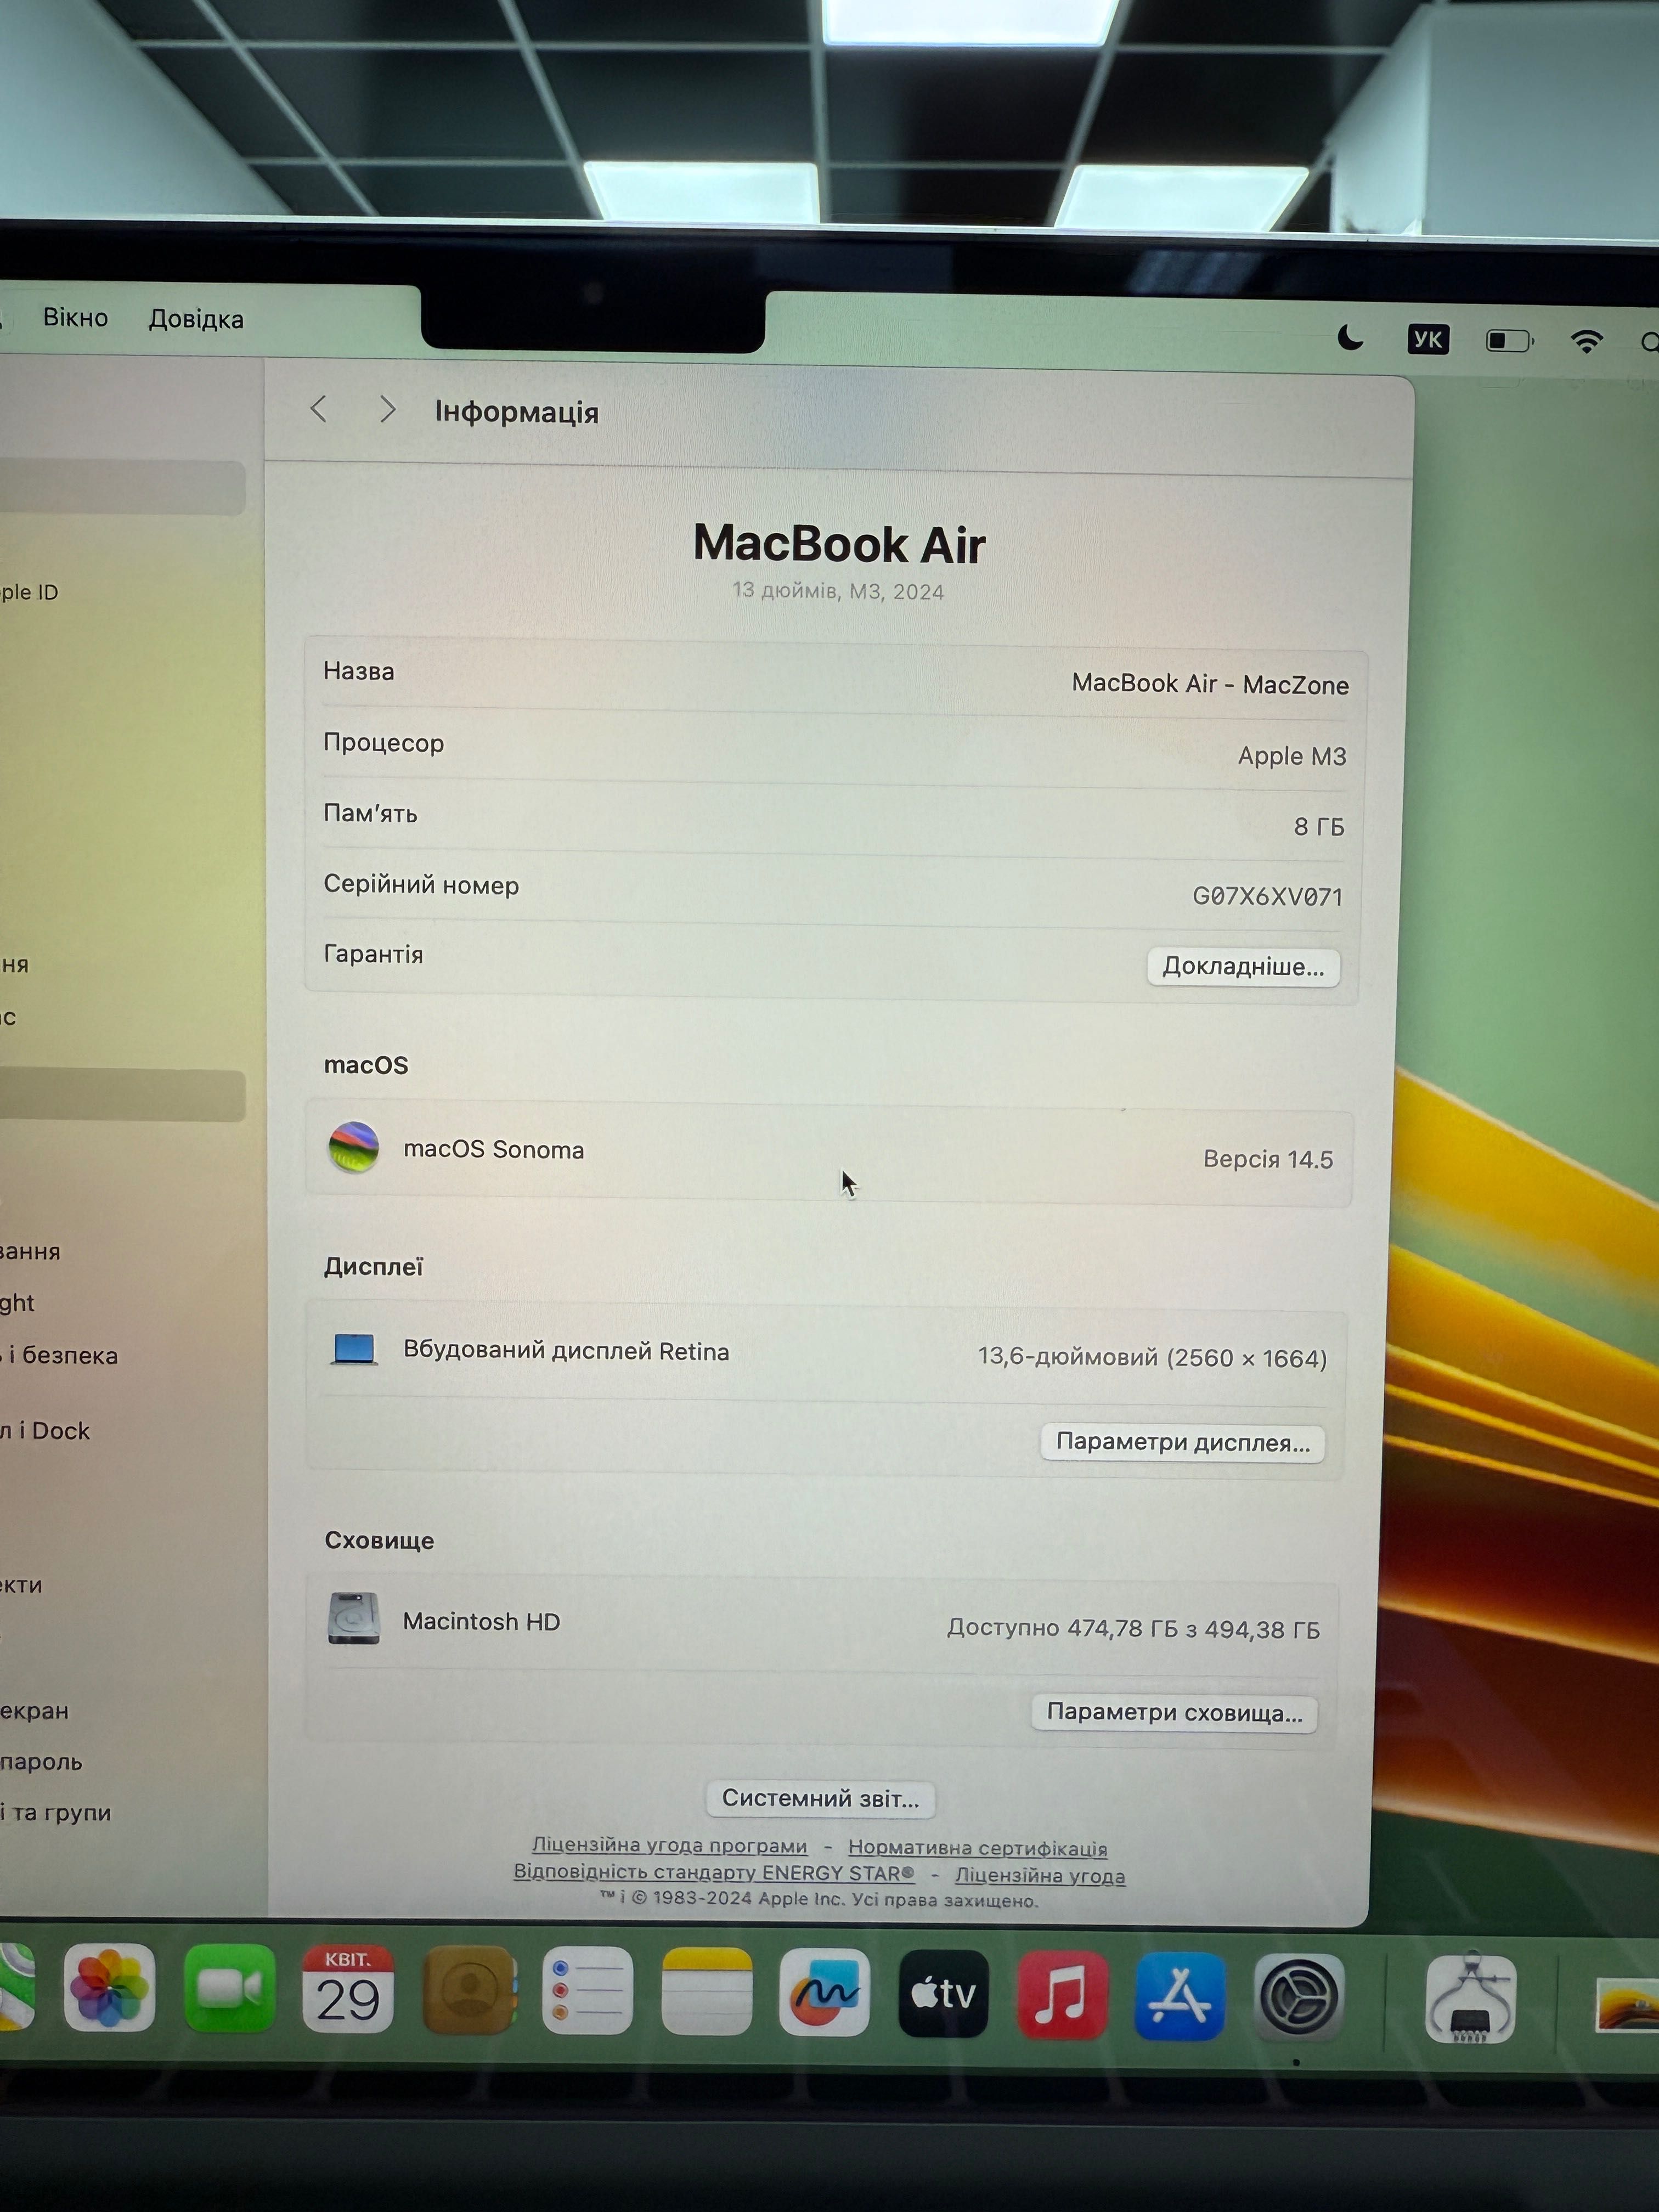Click Докладніше… warranty button
This screenshot has width=1659, height=2212.
(1243, 967)
